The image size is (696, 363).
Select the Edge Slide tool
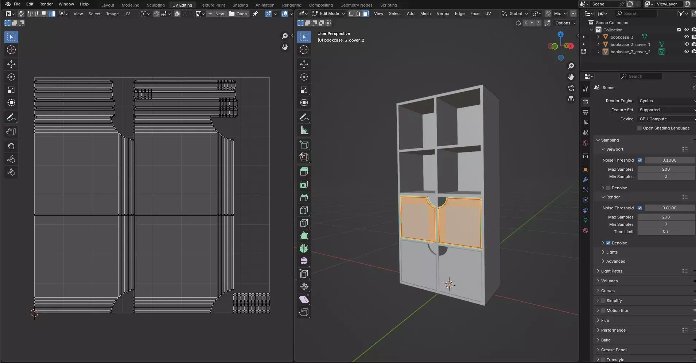coord(304,274)
